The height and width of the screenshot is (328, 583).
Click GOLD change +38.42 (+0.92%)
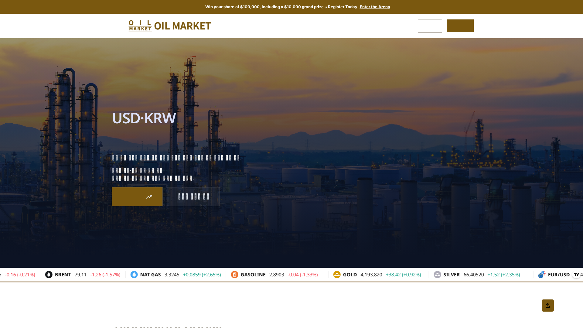point(403,275)
